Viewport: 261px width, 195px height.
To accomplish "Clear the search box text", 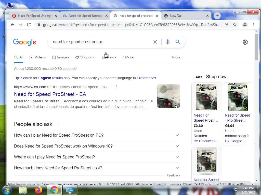I will pos(155,42).
